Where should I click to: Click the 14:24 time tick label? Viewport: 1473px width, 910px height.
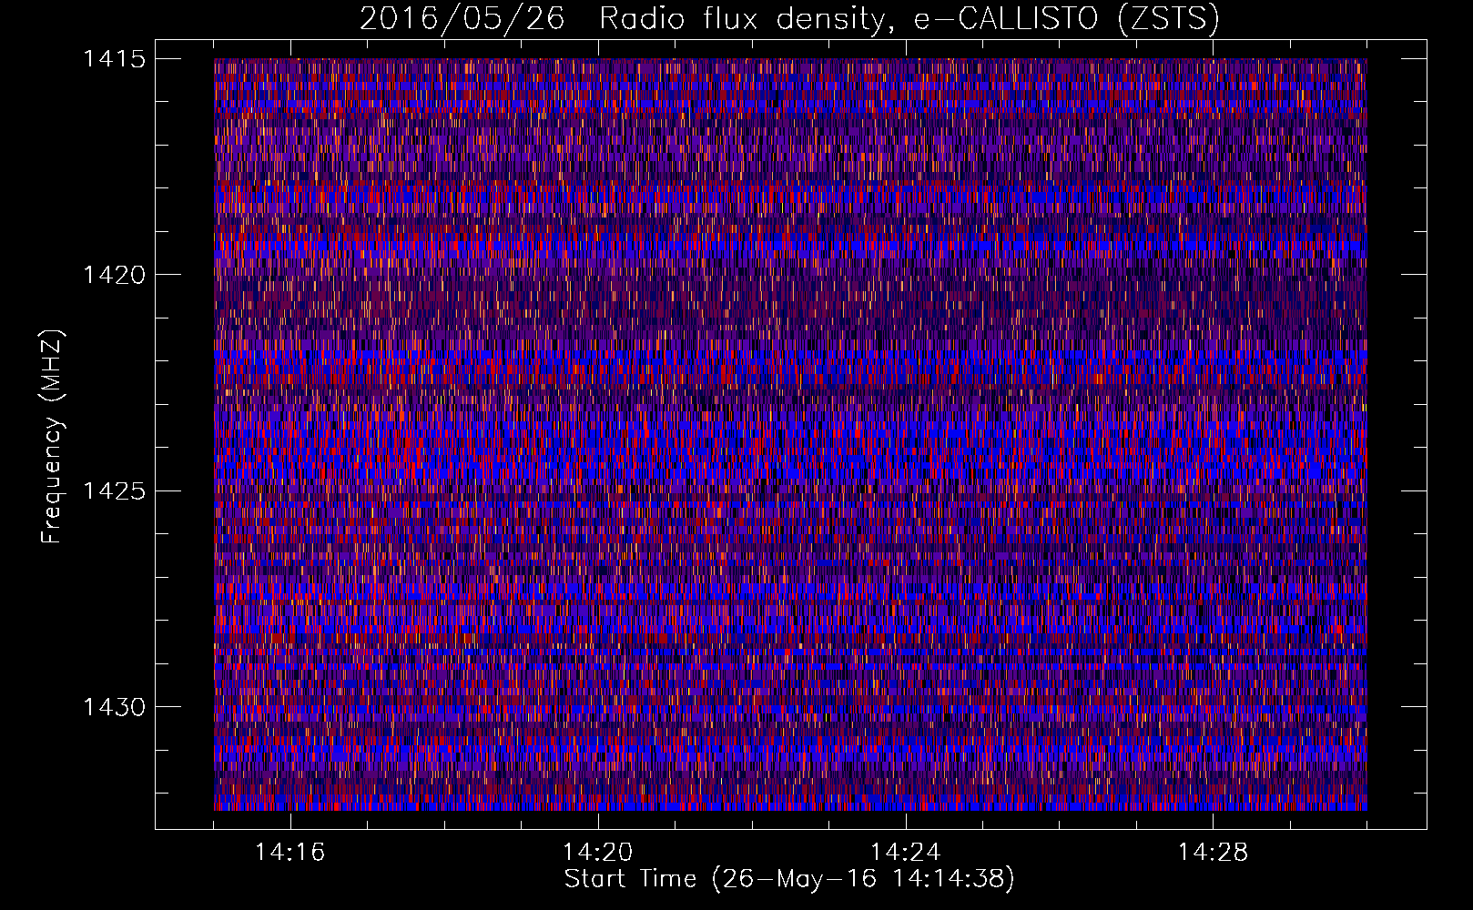coord(905,853)
